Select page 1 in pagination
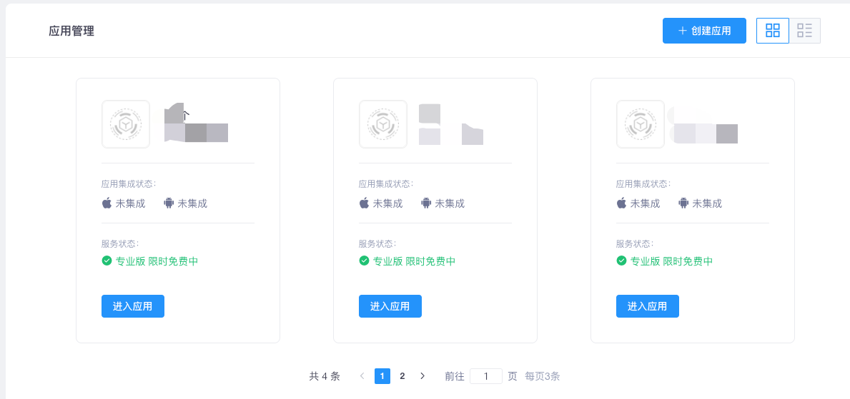Image resolution: width=850 pixels, height=399 pixels. click(382, 376)
